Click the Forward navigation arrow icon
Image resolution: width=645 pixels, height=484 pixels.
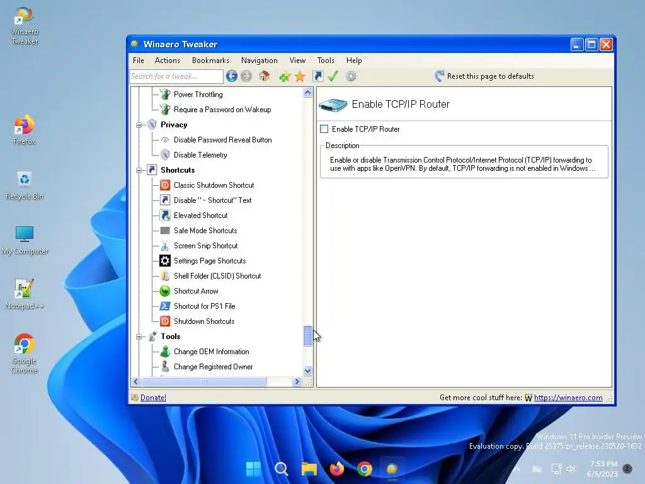tap(246, 76)
